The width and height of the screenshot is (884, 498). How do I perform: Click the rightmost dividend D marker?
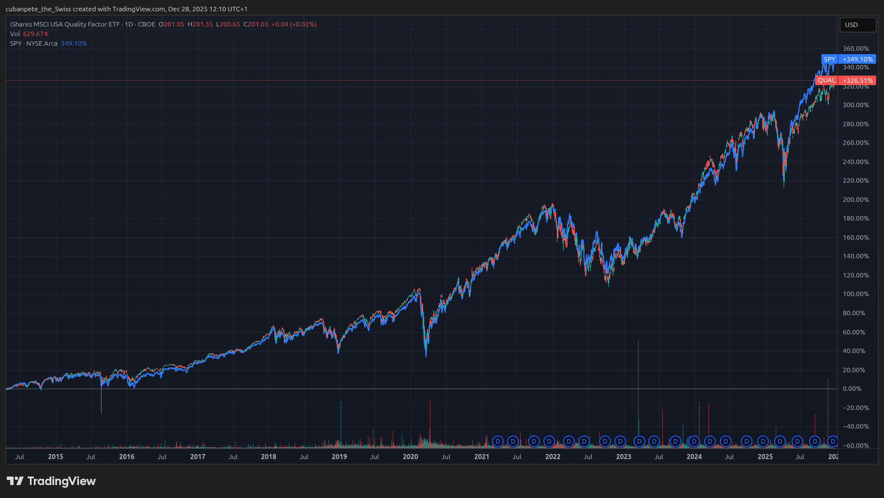coord(832,441)
